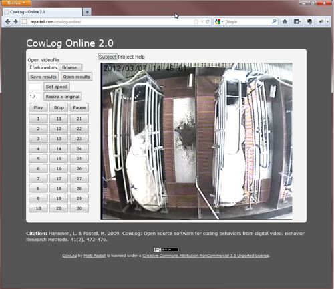This screenshot has height=289, width=334.
Task: Open the Firefox home page icon
Action: pyautogui.click(x=285, y=21)
